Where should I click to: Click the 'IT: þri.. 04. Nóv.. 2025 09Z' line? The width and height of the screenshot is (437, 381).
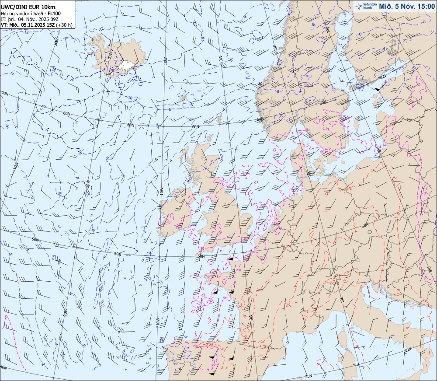(30, 19)
